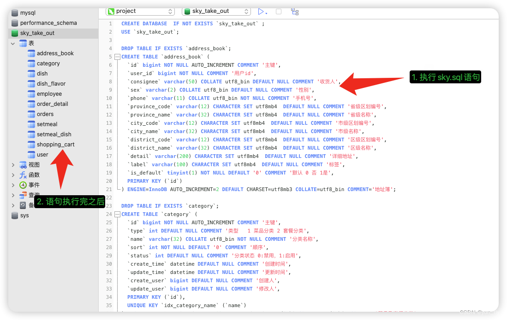The image size is (507, 320).
Task: Click the order_detail table icon
Action: (31, 104)
